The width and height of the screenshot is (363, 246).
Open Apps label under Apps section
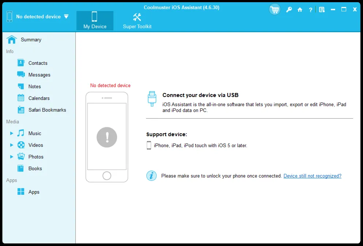click(34, 192)
